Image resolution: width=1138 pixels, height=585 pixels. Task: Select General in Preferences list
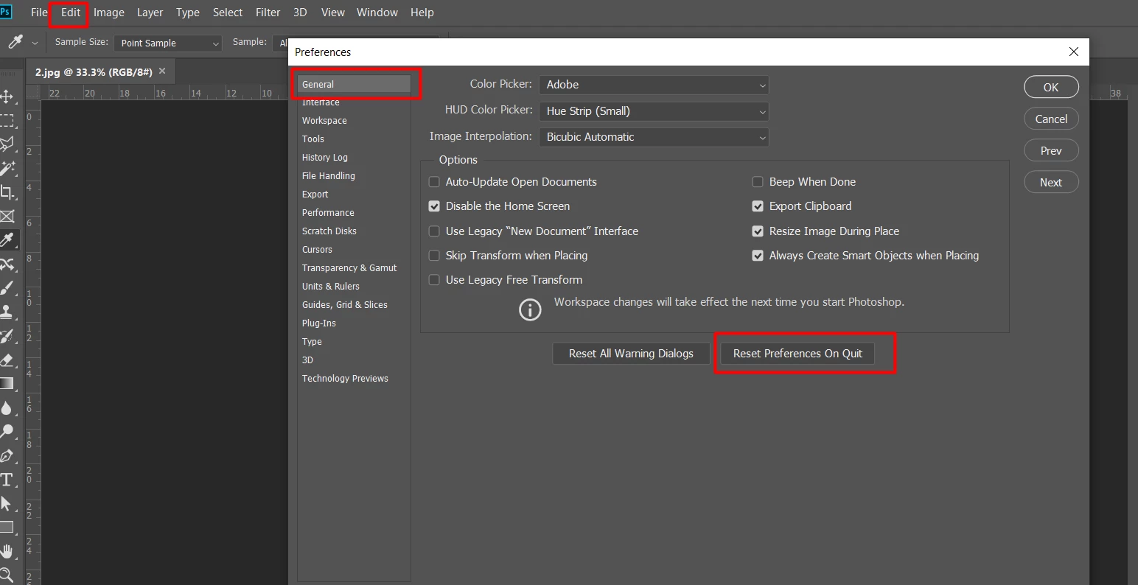(354, 84)
